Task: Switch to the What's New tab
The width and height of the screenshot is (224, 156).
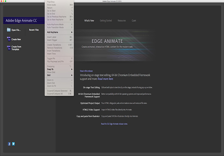Action: click(89, 21)
